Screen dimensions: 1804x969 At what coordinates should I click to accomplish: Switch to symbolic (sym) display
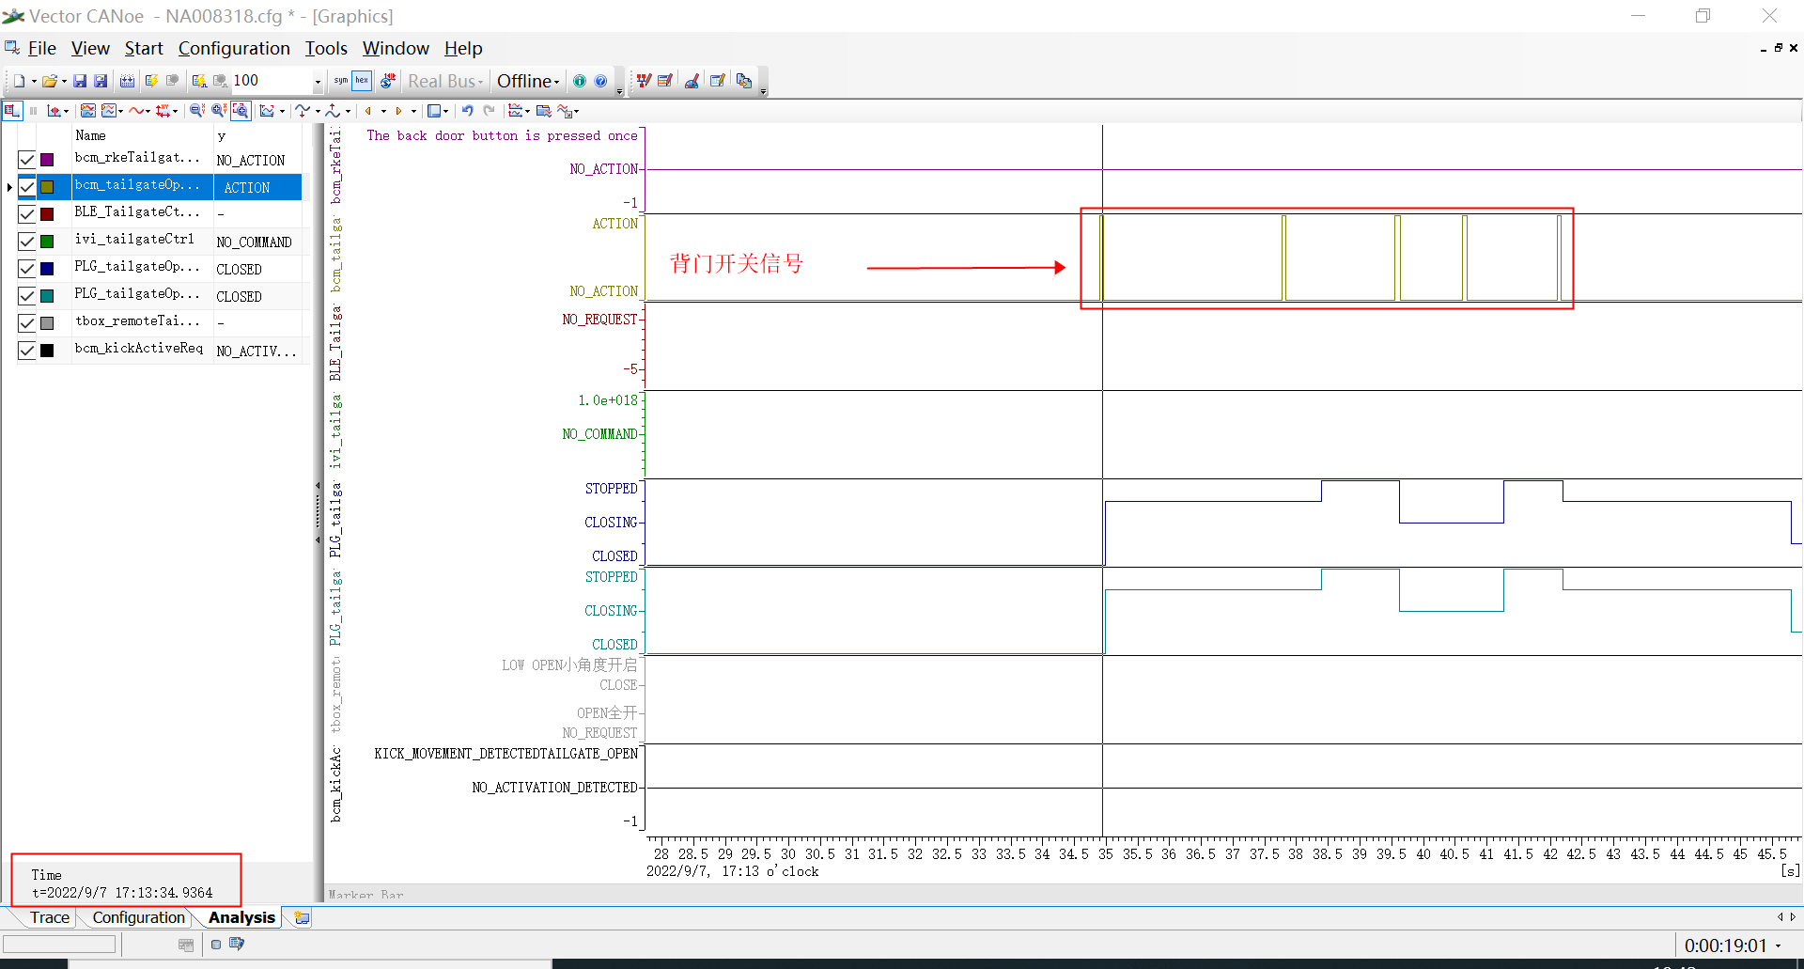pos(340,81)
